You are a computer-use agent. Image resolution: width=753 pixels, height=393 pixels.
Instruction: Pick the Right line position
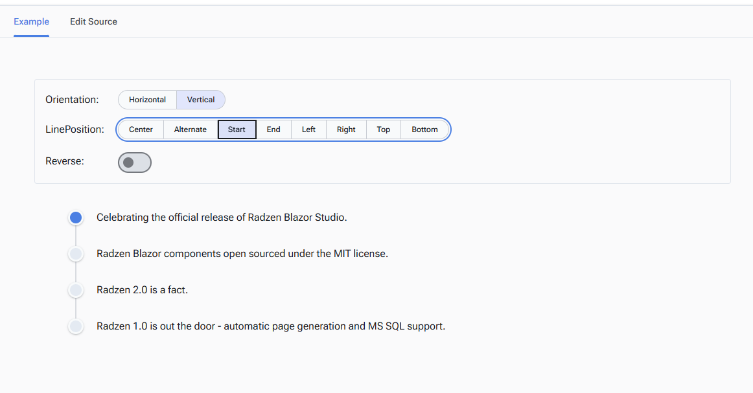click(x=346, y=129)
